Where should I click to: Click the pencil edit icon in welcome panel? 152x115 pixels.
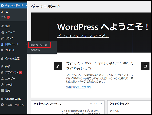point(58,66)
